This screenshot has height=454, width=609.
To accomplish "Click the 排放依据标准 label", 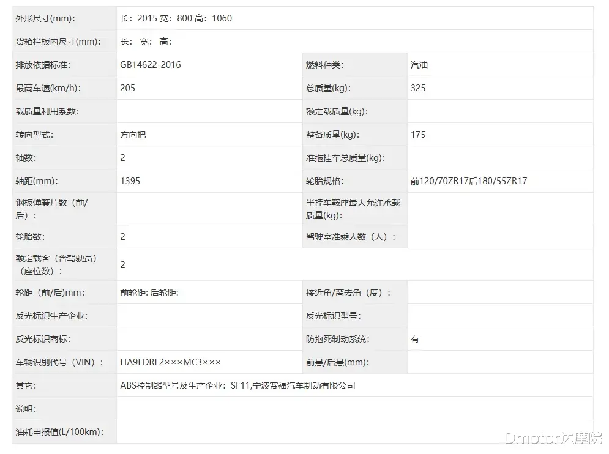I will 43,65.
